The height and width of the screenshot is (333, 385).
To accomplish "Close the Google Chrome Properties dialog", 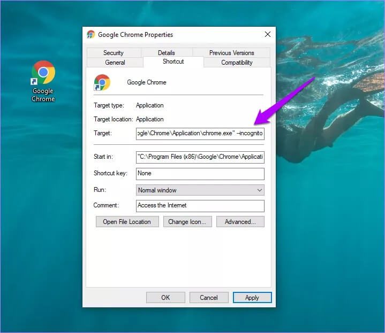I will pyautogui.click(x=268, y=34).
